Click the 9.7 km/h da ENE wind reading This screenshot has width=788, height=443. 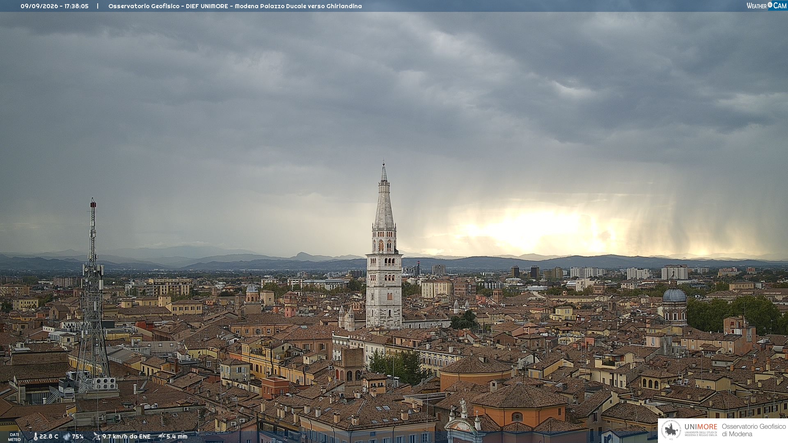click(126, 437)
